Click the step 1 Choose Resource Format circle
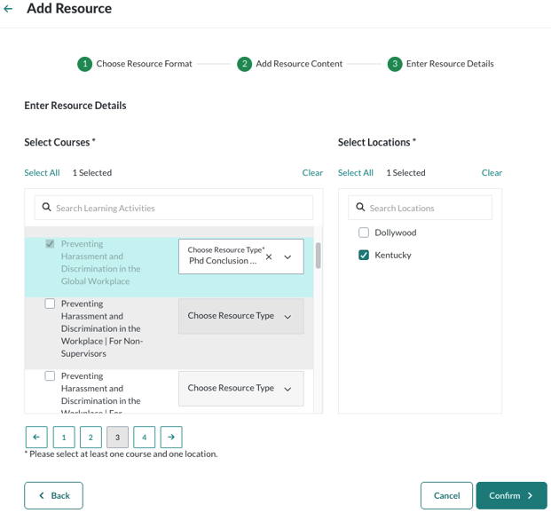Image resolution: width=551 pixels, height=513 pixels. [84, 64]
